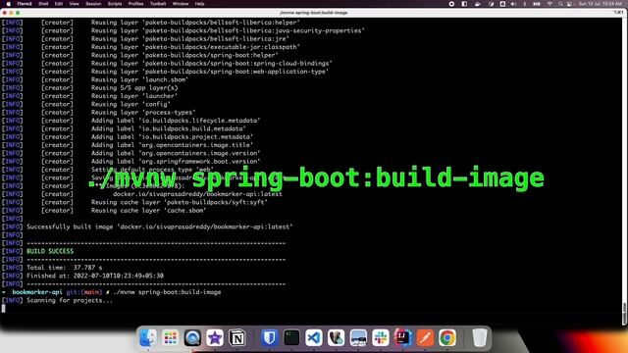The image size is (628, 353).
Task: Open Docker whale menu bar icon
Action: coord(478,4)
